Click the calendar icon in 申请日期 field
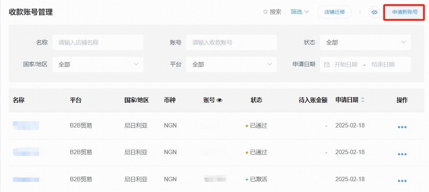The image size is (429, 192). click(x=327, y=65)
